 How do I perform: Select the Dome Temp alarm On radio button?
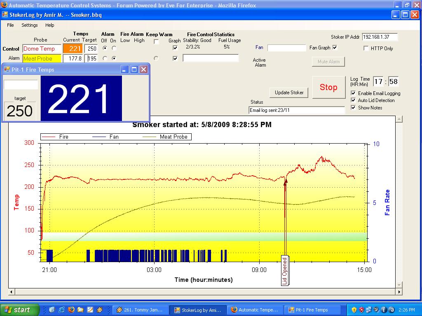click(x=114, y=49)
